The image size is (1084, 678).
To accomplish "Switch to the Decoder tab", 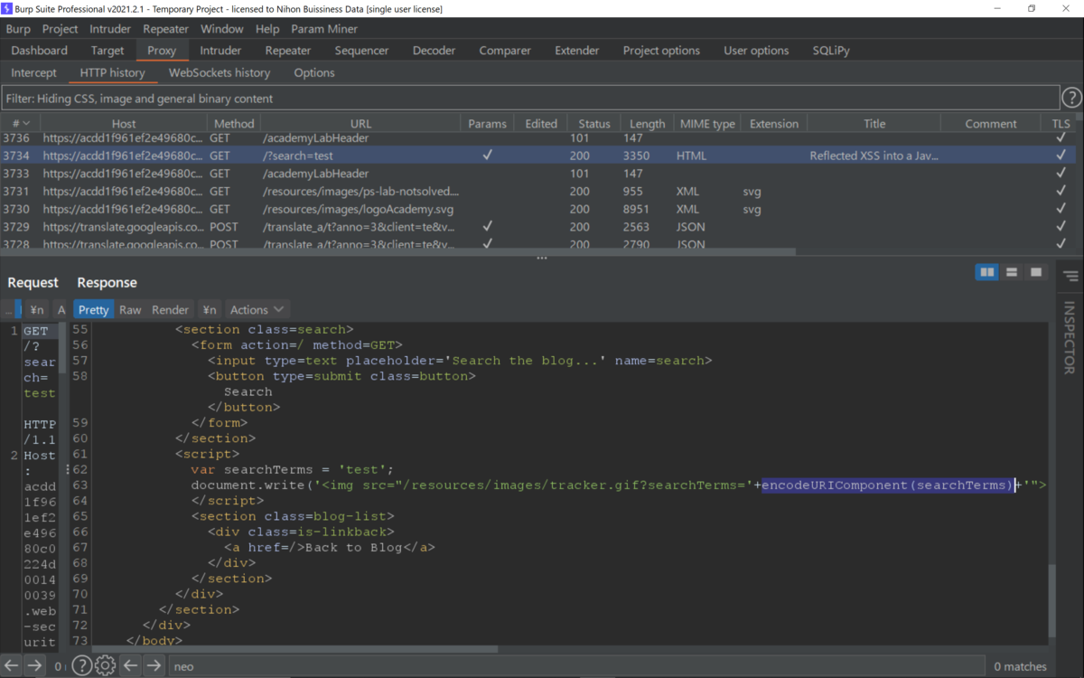I will click(435, 51).
